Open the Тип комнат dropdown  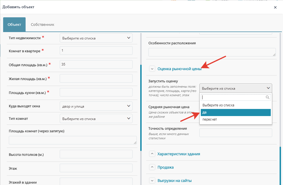pos(96,119)
